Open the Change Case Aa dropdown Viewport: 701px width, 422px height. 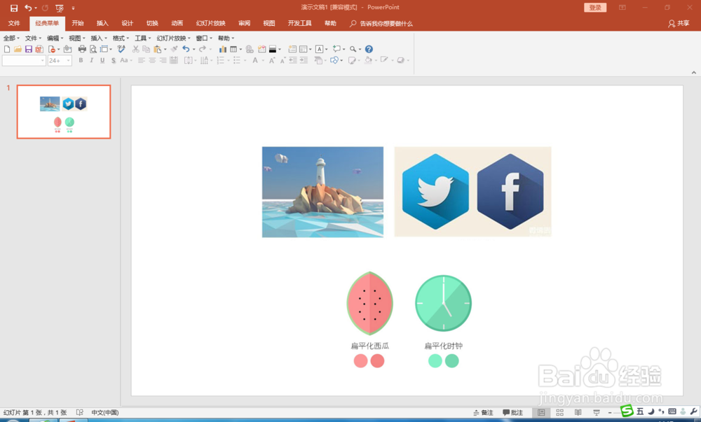[x=125, y=60]
